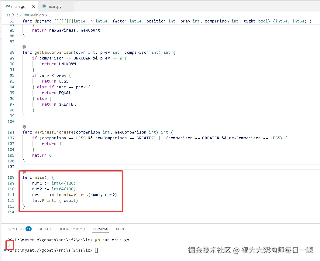
Task: Click the getNewComparison function name
Action: [54, 53]
